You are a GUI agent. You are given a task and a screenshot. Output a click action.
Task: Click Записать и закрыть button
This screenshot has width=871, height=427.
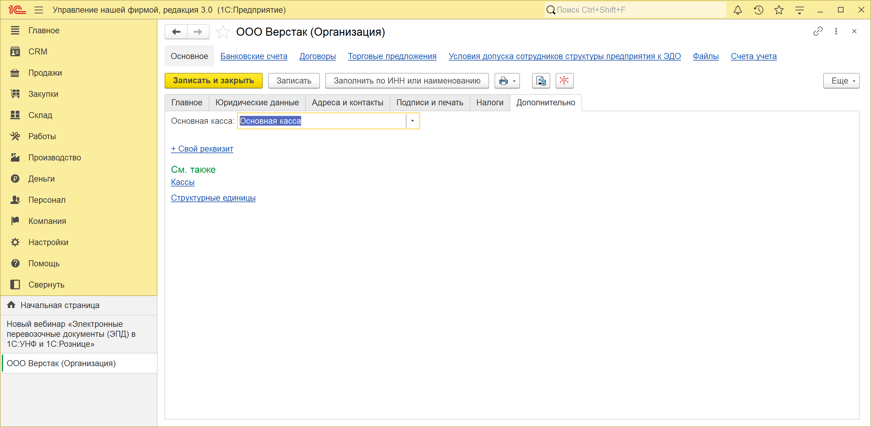pyautogui.click(x=213, y=81)
